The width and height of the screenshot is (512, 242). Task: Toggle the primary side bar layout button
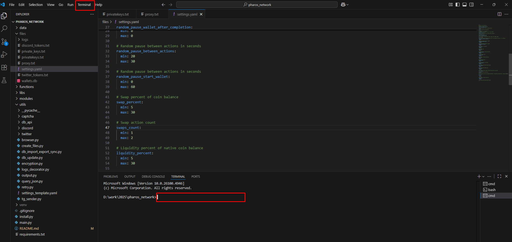pyautogui.click(x=458, y=5)
